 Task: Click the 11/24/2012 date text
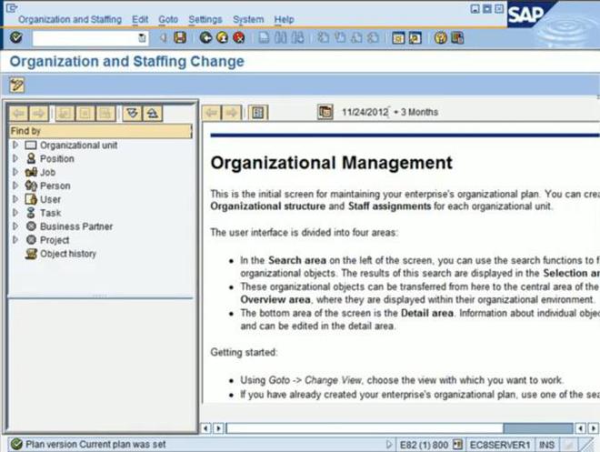pyautogui.click(x=365, y=112)
